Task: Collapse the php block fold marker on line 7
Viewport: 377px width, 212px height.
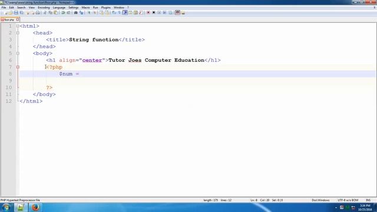Action: coord(18,67)
